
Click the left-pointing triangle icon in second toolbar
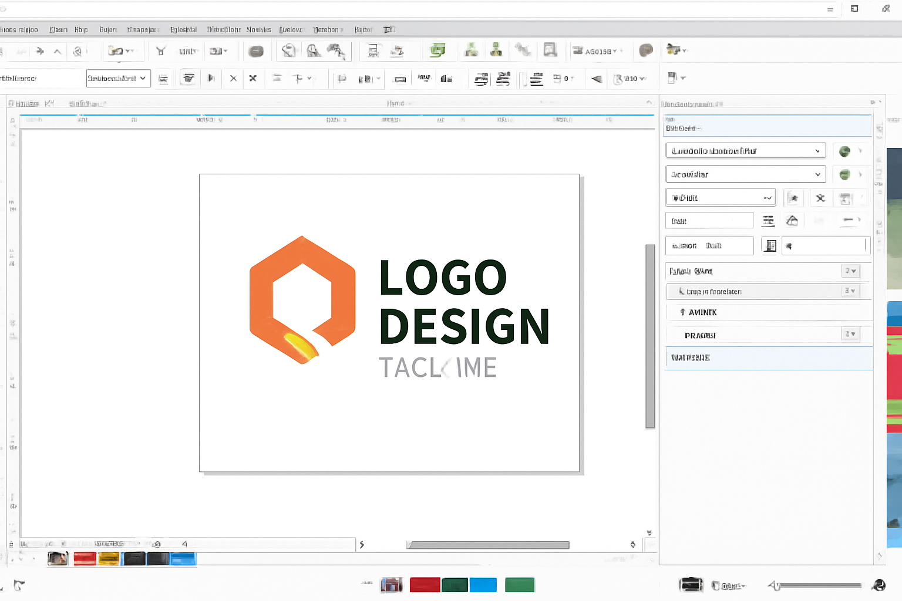[x=596, y=79]
